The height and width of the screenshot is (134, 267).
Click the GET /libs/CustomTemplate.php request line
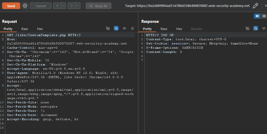point(44,35)
